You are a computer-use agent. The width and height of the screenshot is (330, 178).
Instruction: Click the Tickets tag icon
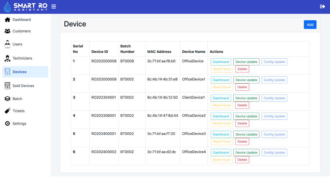click(x=7, y=111)
